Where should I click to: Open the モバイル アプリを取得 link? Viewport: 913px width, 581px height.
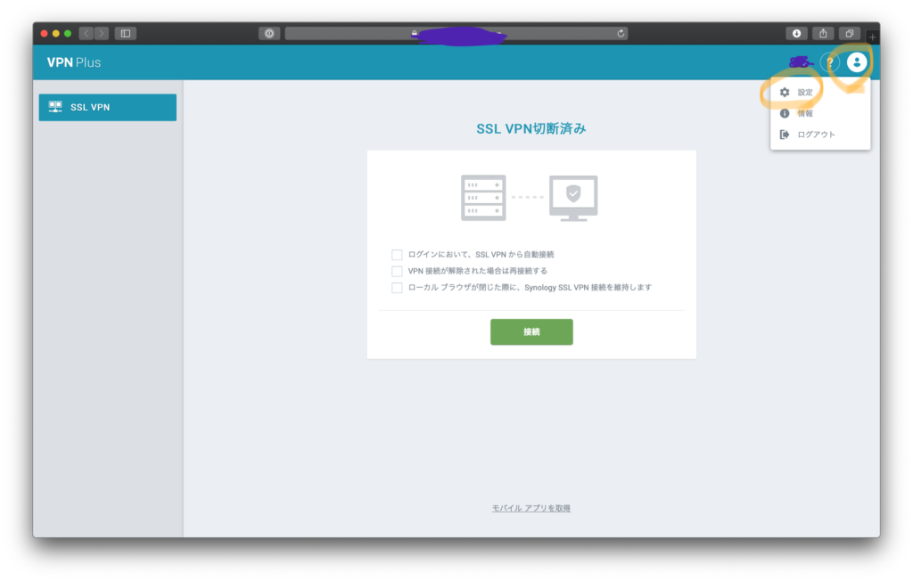pos(531,508)
